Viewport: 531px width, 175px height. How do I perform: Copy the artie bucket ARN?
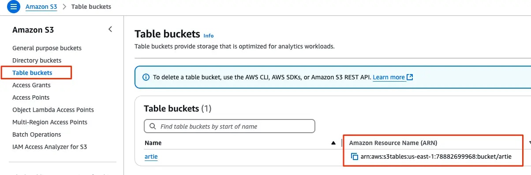point(354,156)
